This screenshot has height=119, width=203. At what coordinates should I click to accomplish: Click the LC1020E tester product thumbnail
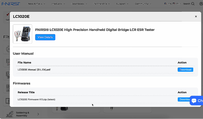[23, 34]
